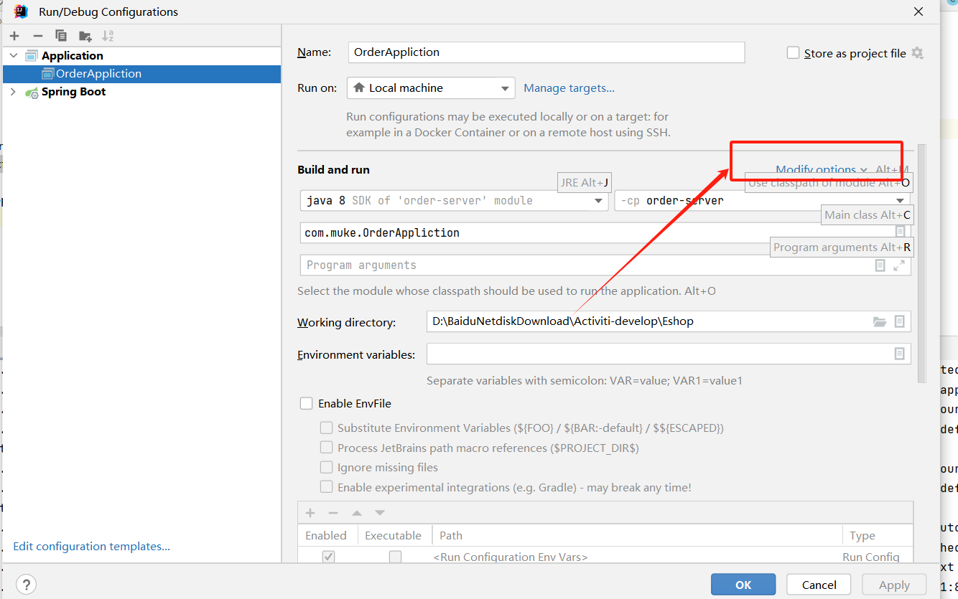Open Edit configuration templates link
Screen dimensions: 958x599
(91, 546)
